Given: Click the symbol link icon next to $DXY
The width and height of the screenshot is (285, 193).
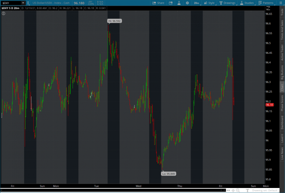Looking at the screenshot, I should pyautogui.click(x=28, y=3).
